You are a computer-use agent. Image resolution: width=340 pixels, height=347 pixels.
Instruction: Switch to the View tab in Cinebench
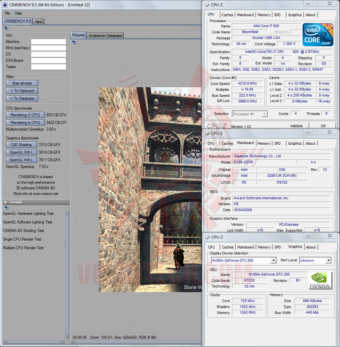coord(38,22)
